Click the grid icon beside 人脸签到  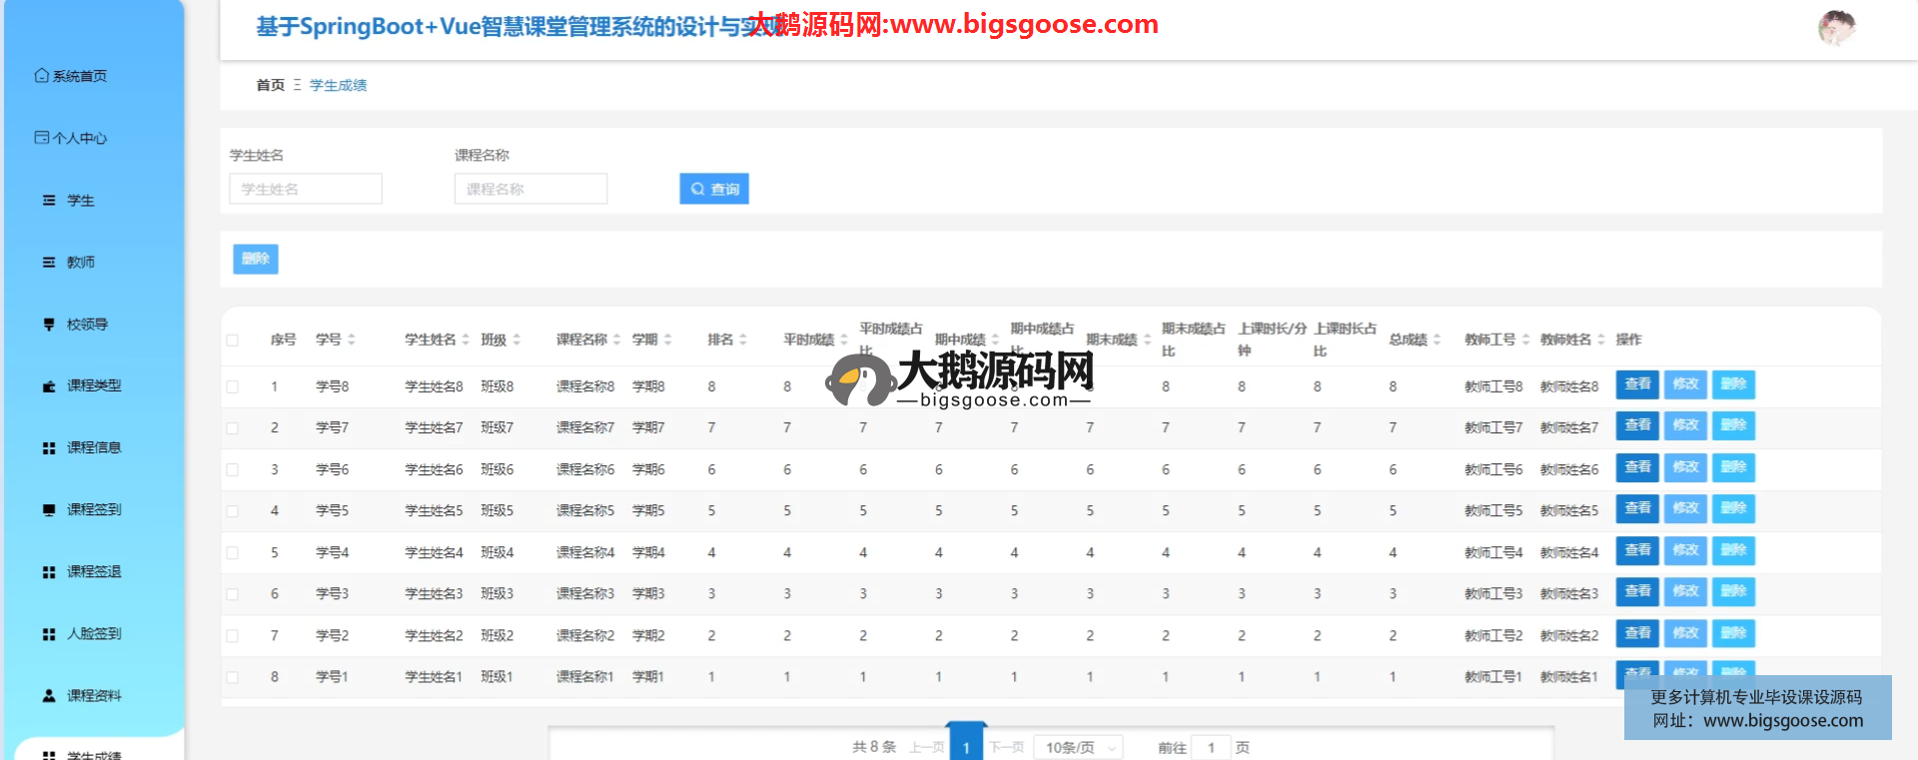49,634
